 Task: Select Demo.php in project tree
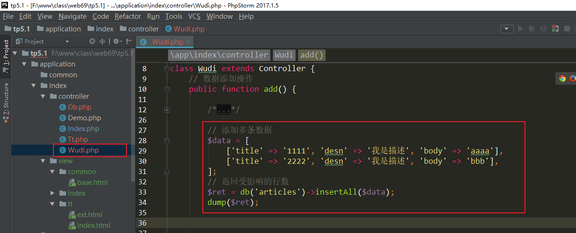[x=84, y=118]
